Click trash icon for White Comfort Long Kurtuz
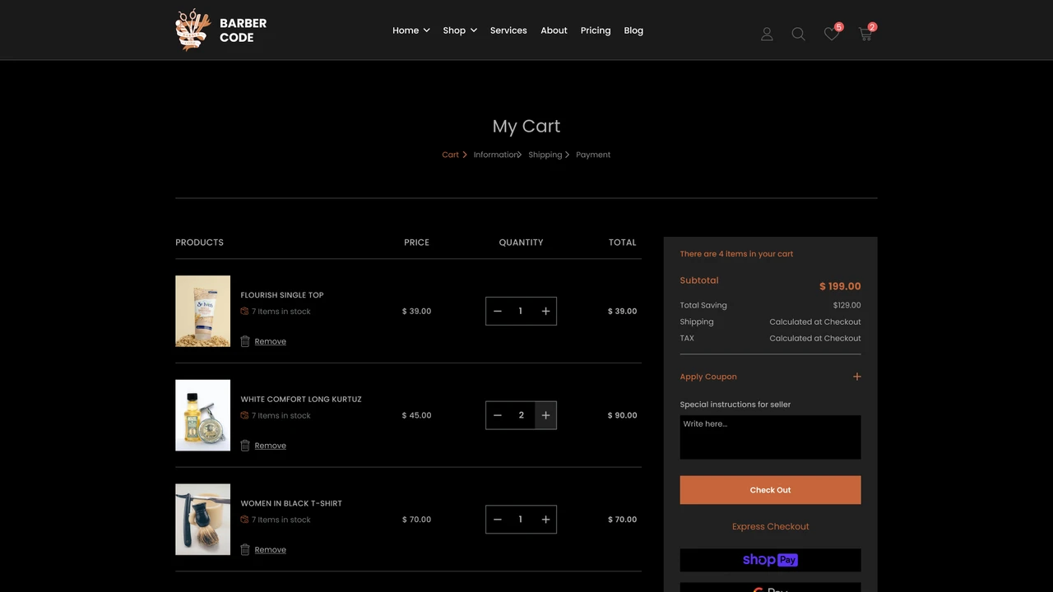 (x=245, y=446)
